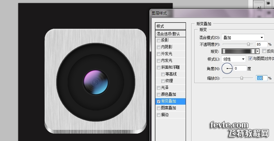274x141 pixels.
Task: Click the opacity value field showing 85
Action: pyautogui.click(x=261, y=44)
